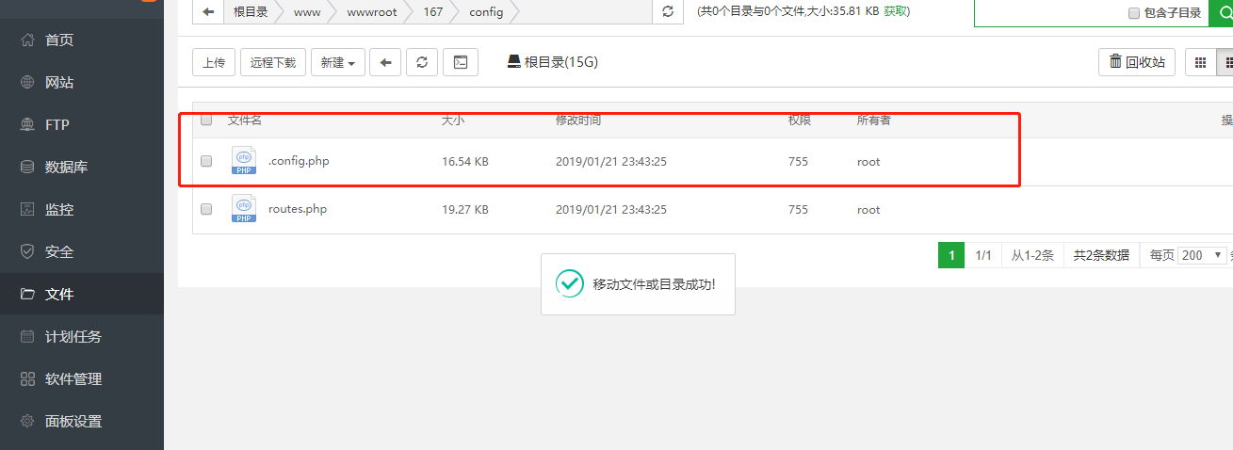Click the 软件管理 grid sidebar icon
The width and height of the screenshot is (1233, 450).
(27, 378)
